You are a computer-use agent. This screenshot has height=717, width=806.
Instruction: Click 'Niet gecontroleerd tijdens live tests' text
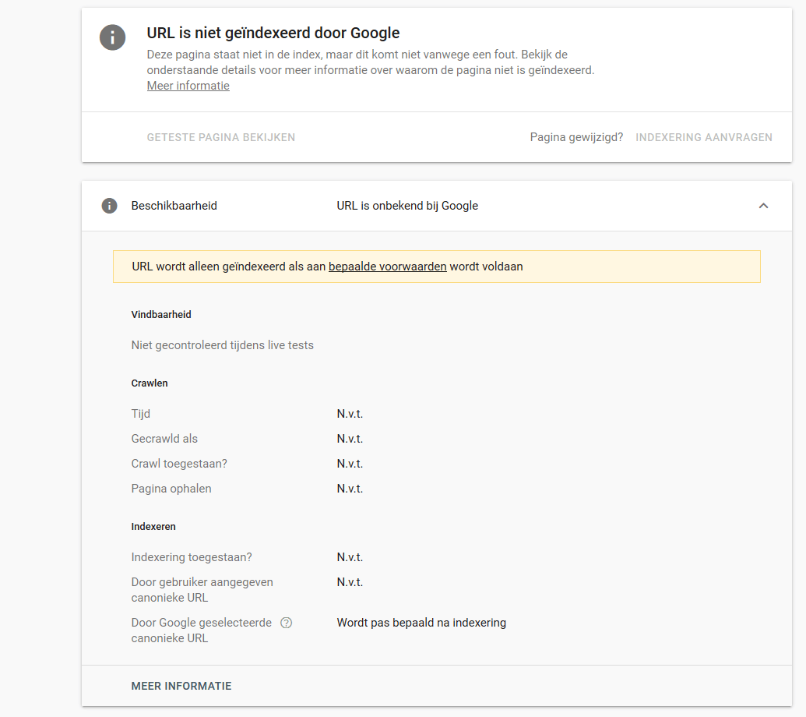tap(222, 345)
